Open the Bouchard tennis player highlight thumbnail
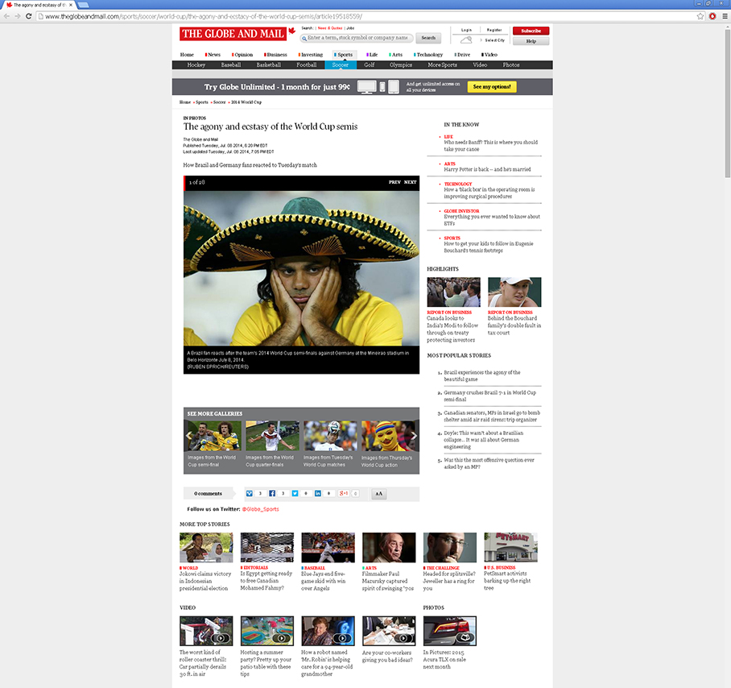The width and height of the screenshot is (731, 688). pos(514,292)
